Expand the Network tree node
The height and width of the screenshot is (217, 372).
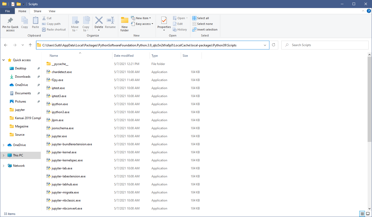[x=4, y=166]
